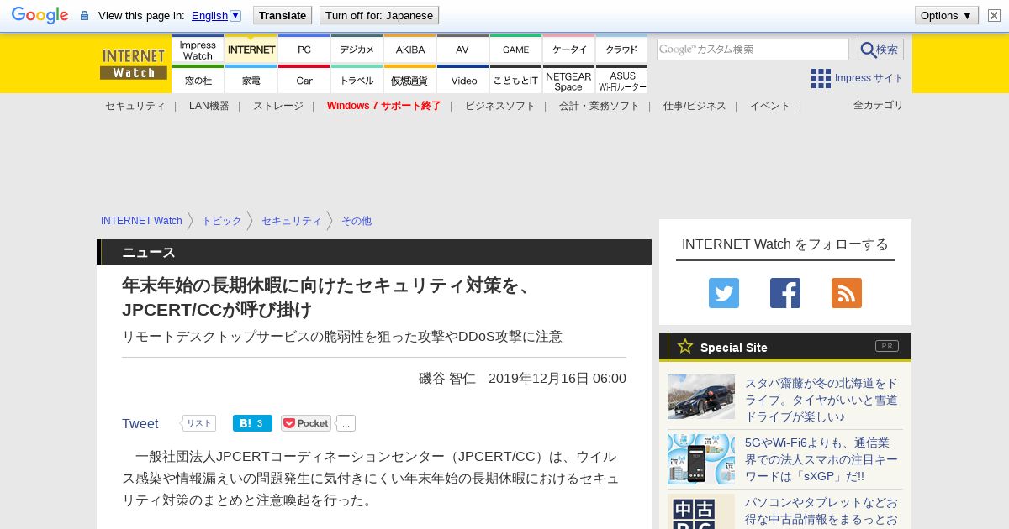Open the クラウド tab
Viewport: 1009px width, 529px height.
[621, 50]
